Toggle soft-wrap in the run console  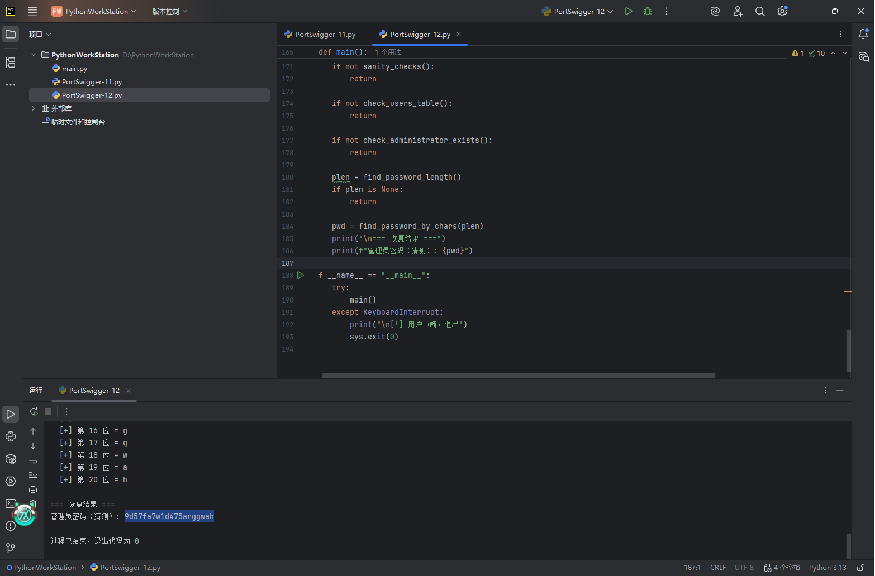click(x=33, y=460)
